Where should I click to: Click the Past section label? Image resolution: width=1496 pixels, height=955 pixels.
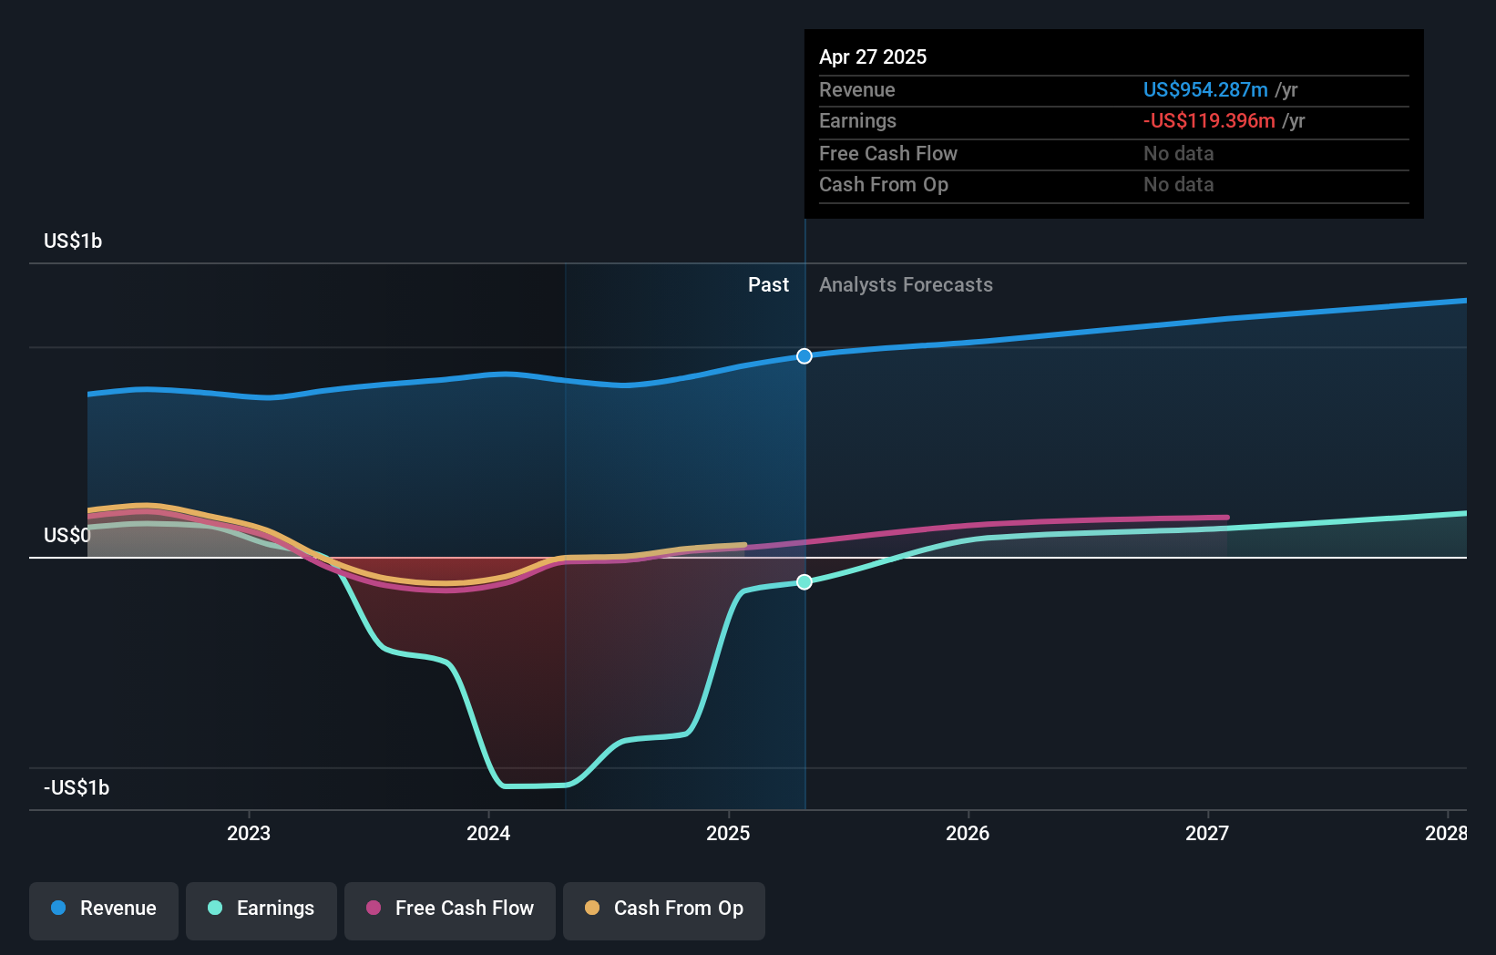pos(768,284)
